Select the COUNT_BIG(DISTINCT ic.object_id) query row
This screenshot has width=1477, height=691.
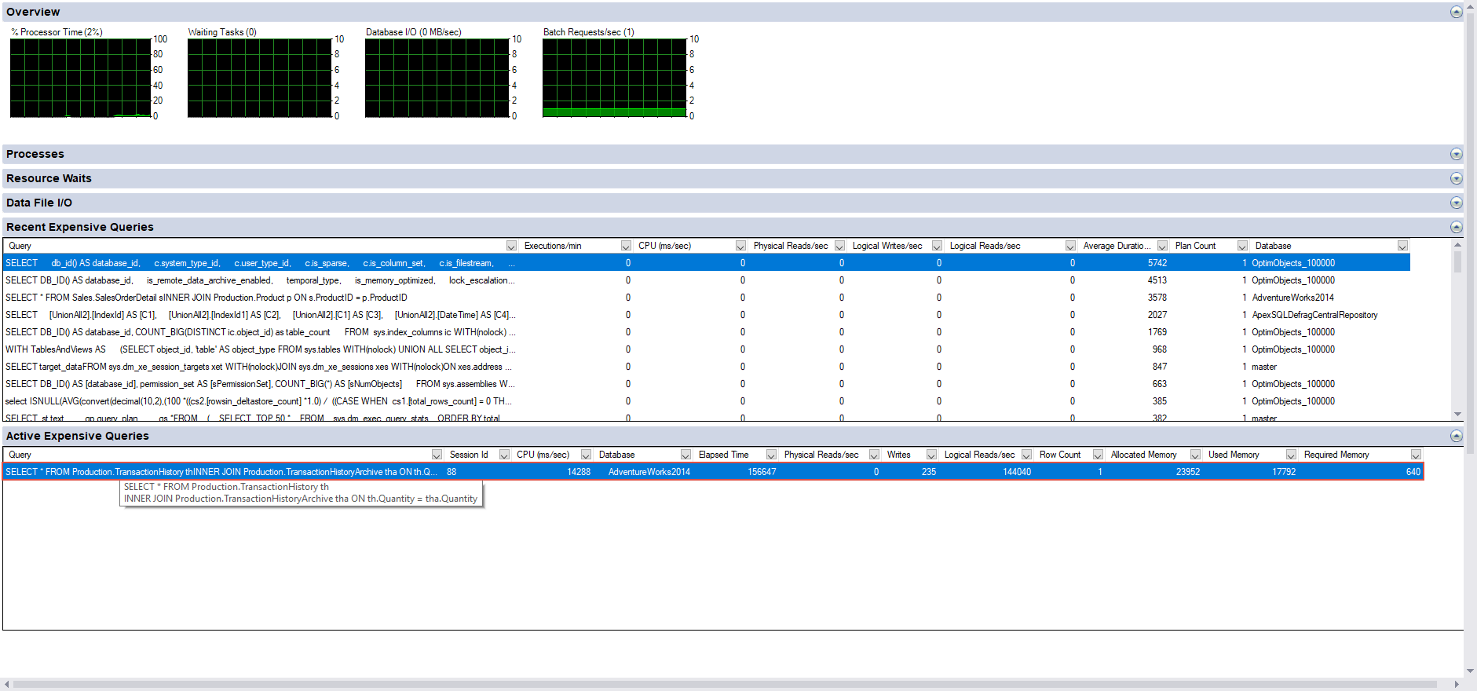(707, 332)
